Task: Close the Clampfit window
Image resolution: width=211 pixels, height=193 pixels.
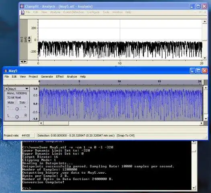Action: [x=204, y=6]
